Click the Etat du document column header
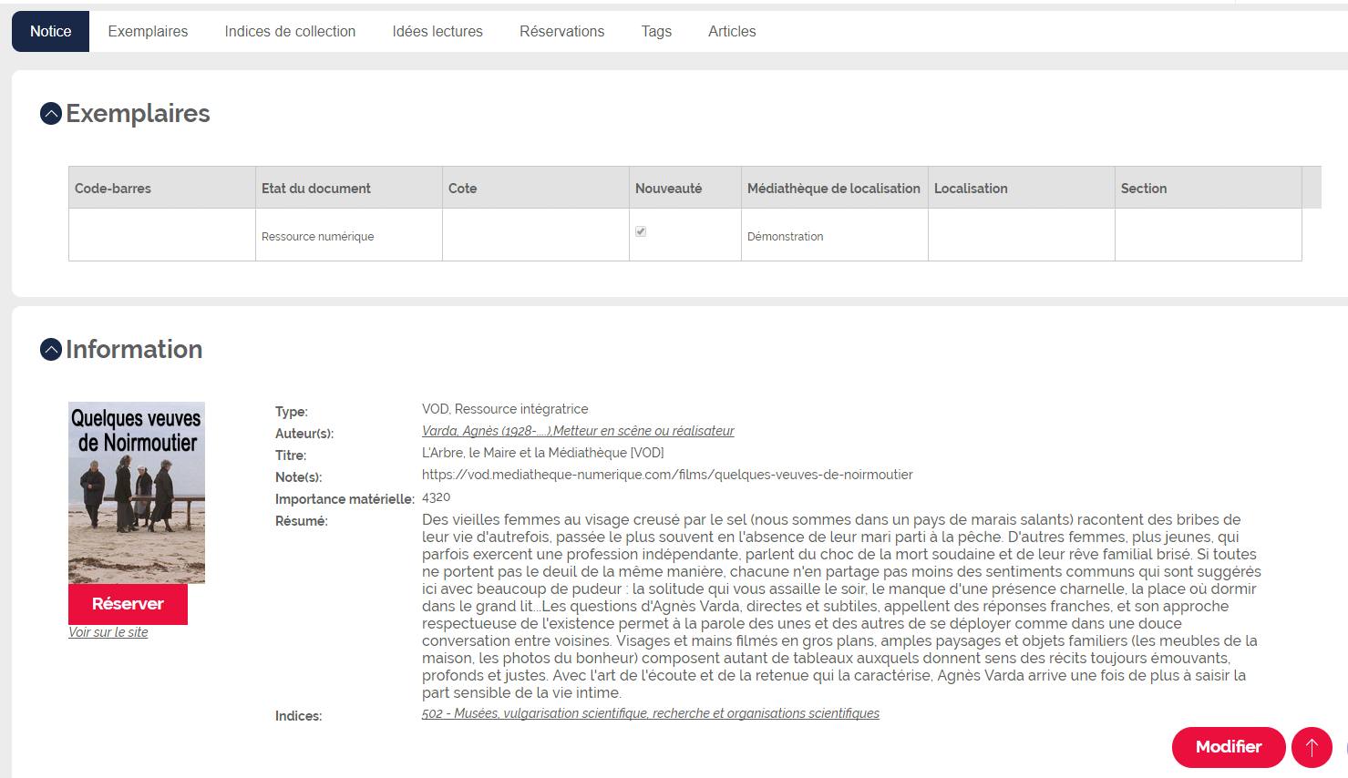Image resolution: width=1348 pixels, height=778 pixels. (x=349, y=188)
